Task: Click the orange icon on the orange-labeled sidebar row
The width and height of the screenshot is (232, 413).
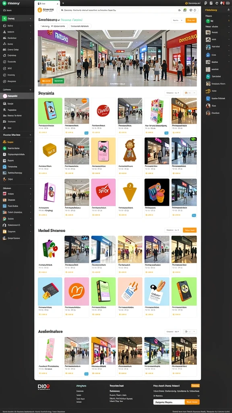Action: click(4, 142)
